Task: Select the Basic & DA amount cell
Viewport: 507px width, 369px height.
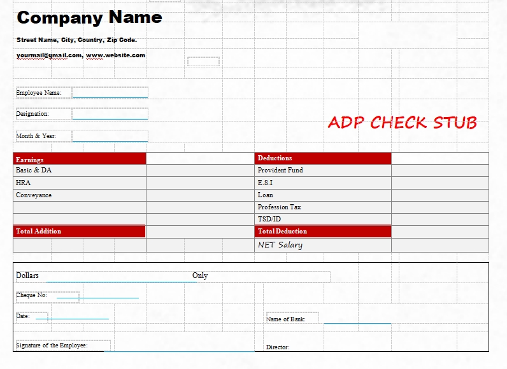Action: click(199, 171)
